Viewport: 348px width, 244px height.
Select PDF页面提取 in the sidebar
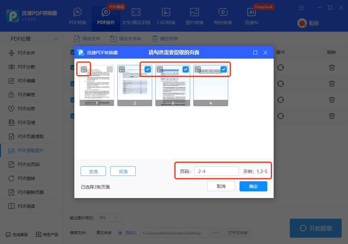(31, 137)
